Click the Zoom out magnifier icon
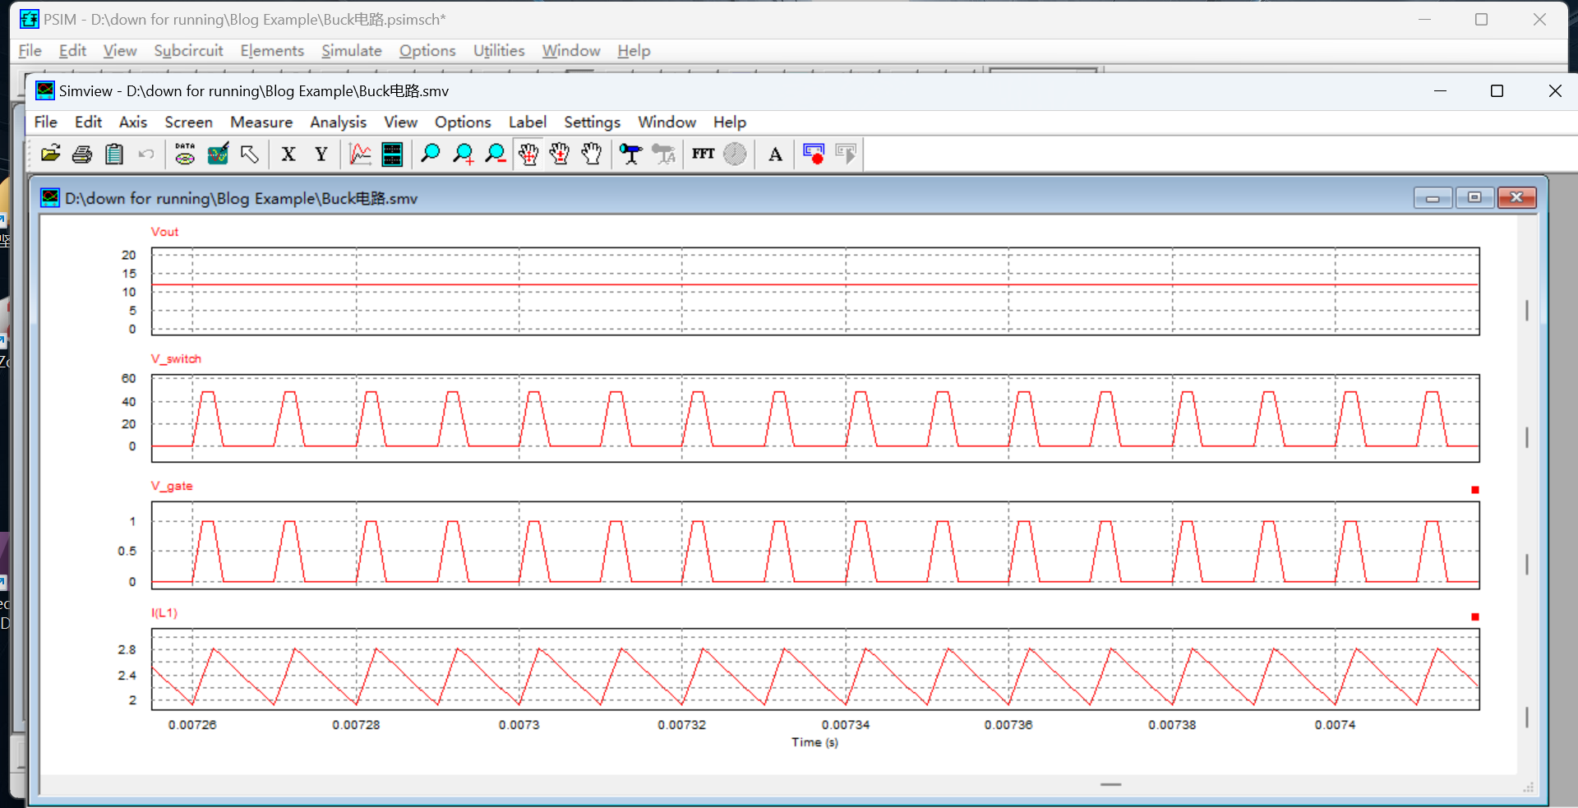The width and height of the screenshot is (1578, 808). [x=496, y=154]
